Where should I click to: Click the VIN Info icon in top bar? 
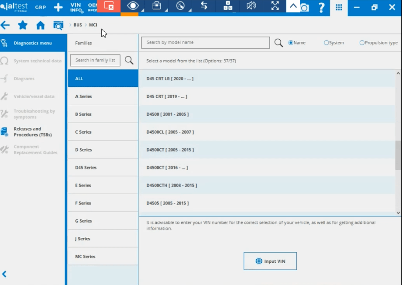(76, 7)
